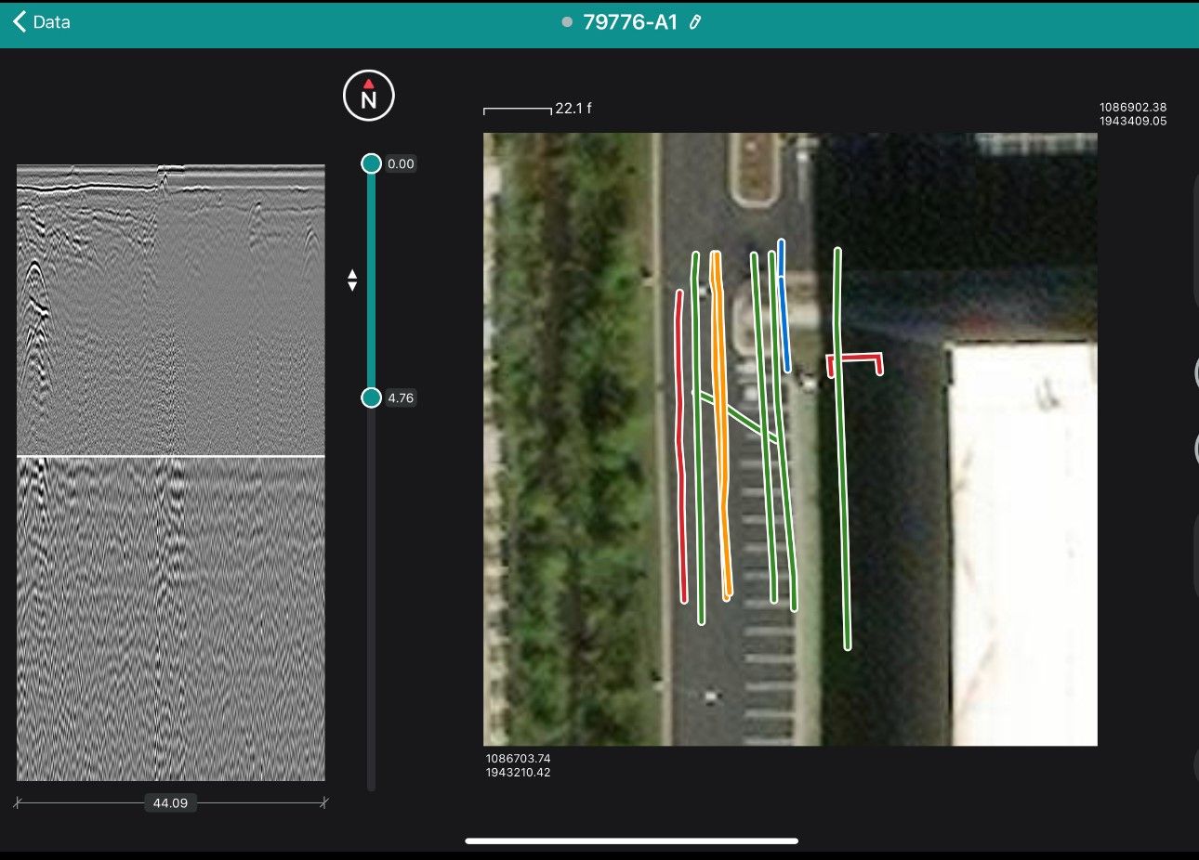Select the top depth slider handle at 0.00
Screen dimensions: 1199x860
(371, 163)
